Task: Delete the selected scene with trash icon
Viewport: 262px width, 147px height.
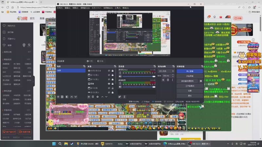Action: point(62,97)
